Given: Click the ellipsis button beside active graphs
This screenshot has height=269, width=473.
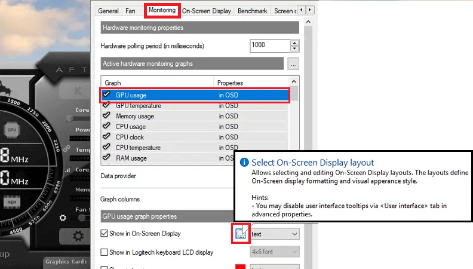Looking at the screenshot, I should (293, 64).
